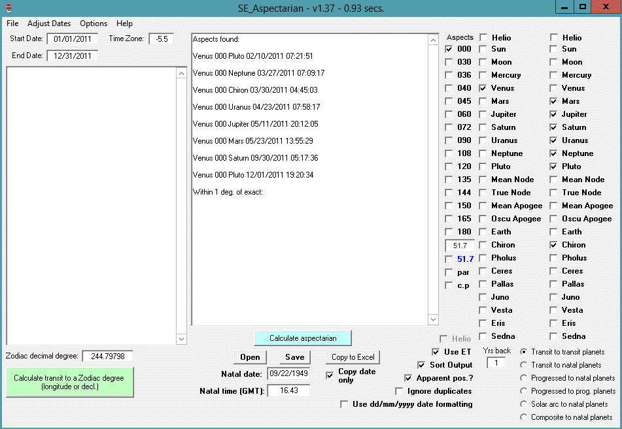Select 'Venus 000 Jupiter 05/11/2011' result line
This screenshot has height=429, width=622.
point(256,124)
